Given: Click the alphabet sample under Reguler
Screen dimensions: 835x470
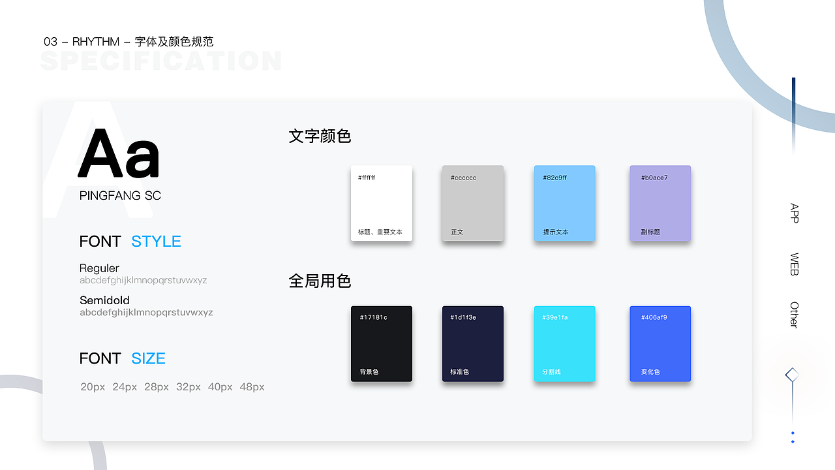Looking at the screenshot, I should pos(144,281).
